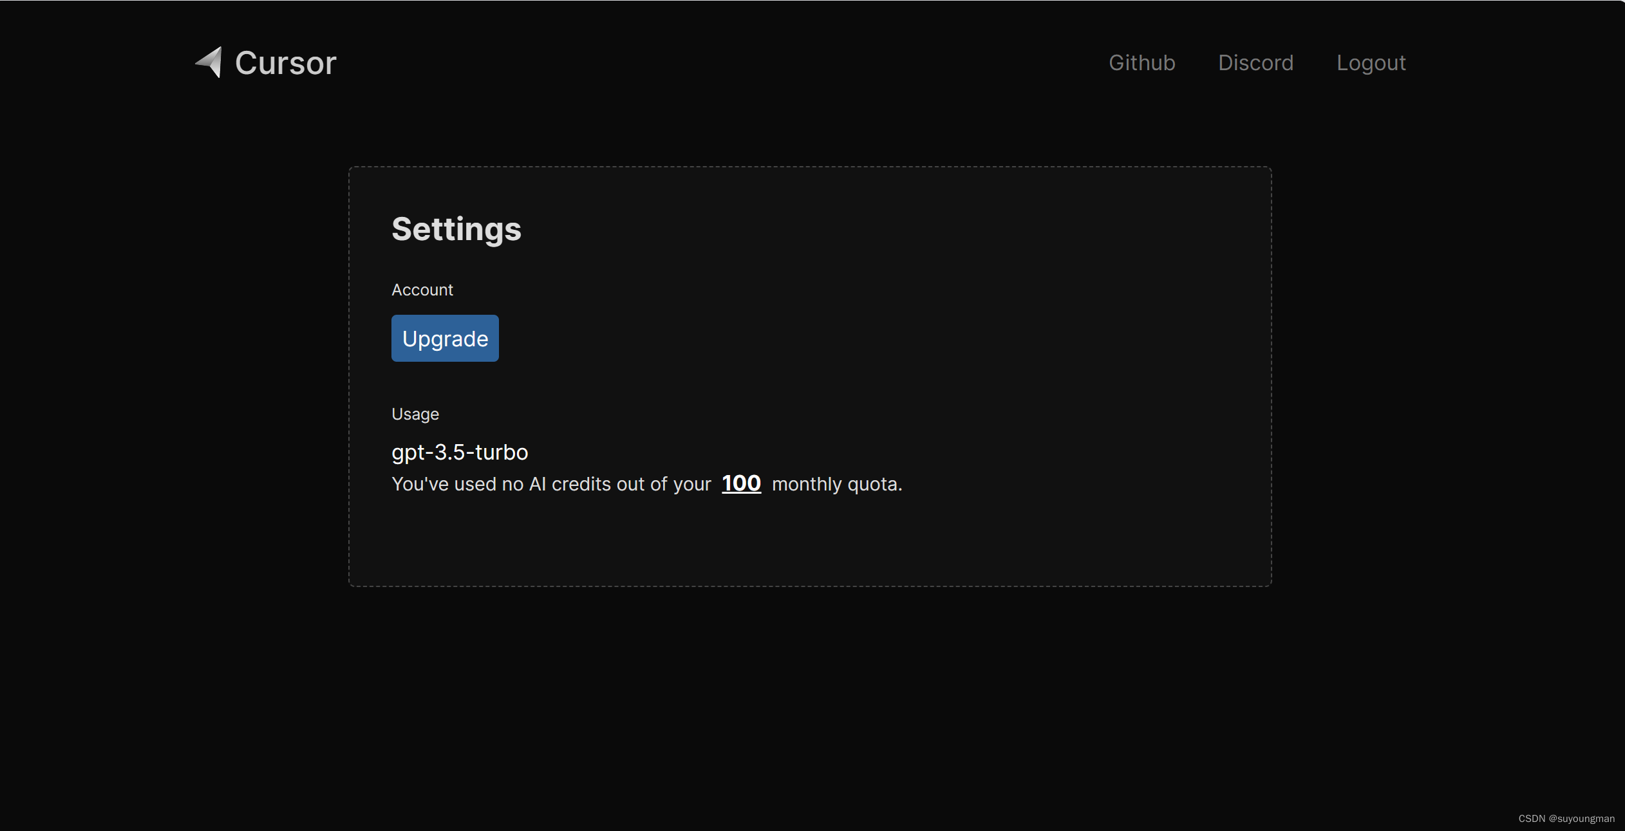The height and width of the screenshot is (831, 1625).
Task: Log out using the Logout link
Action: 1371,62
